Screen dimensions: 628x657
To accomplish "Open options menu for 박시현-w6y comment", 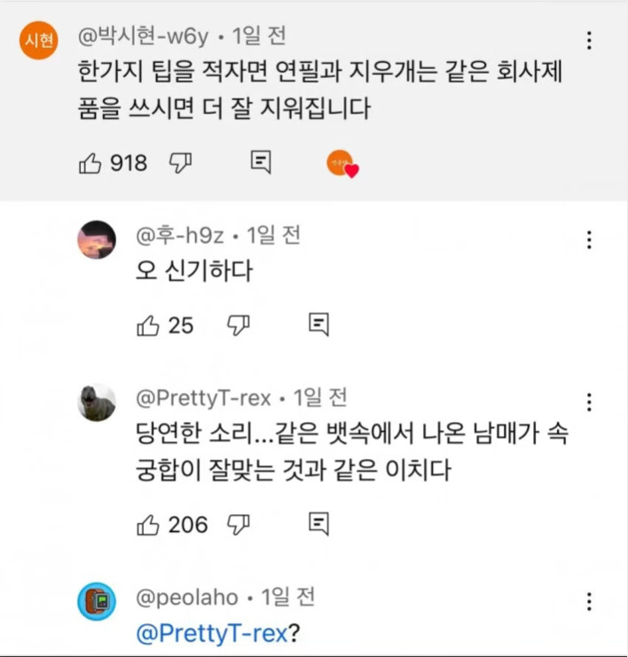I will point(589,41).
